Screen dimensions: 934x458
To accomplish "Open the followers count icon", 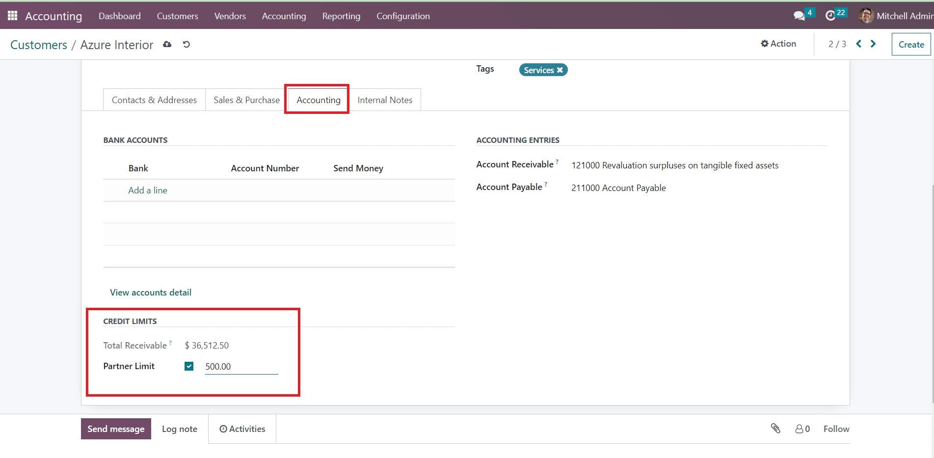I will (x=802, y=429).
